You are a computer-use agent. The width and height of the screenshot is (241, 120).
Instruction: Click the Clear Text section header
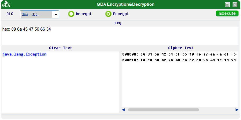(61, 48)
